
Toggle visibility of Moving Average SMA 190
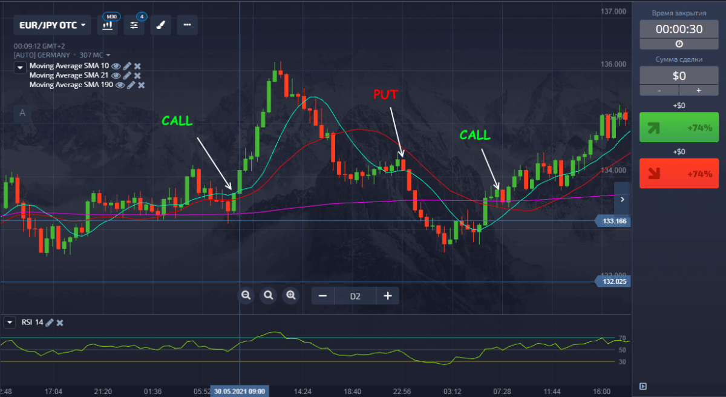(120, 85)
